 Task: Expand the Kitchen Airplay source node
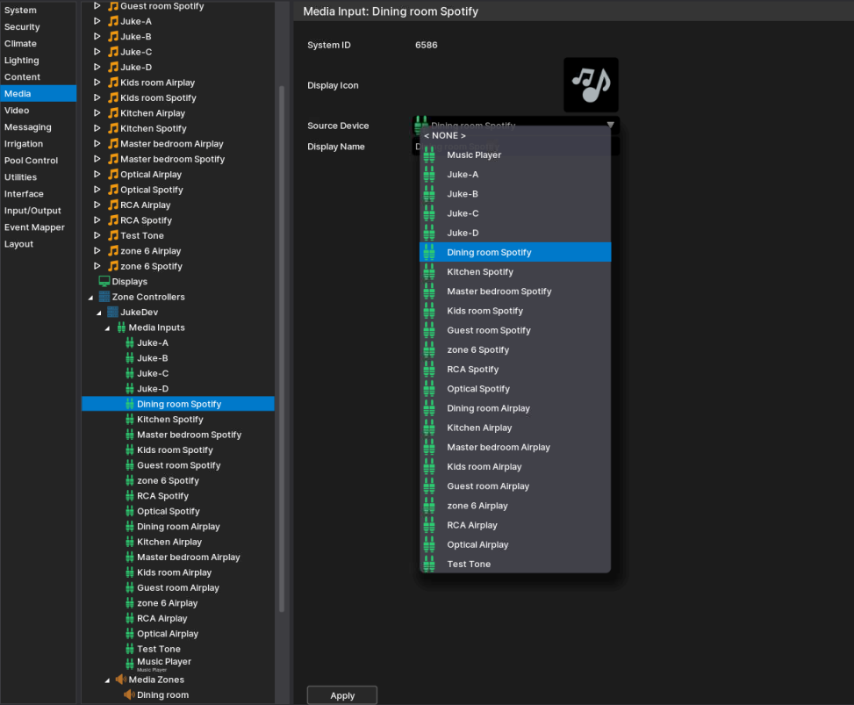[97, 112]
